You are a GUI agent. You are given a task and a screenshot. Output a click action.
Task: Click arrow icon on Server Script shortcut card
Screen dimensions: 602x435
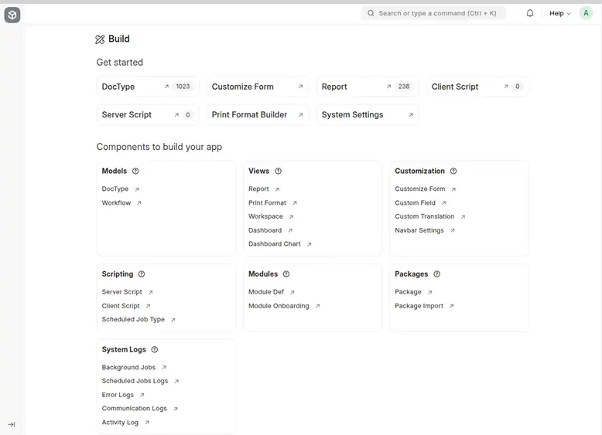pos(176,115)
